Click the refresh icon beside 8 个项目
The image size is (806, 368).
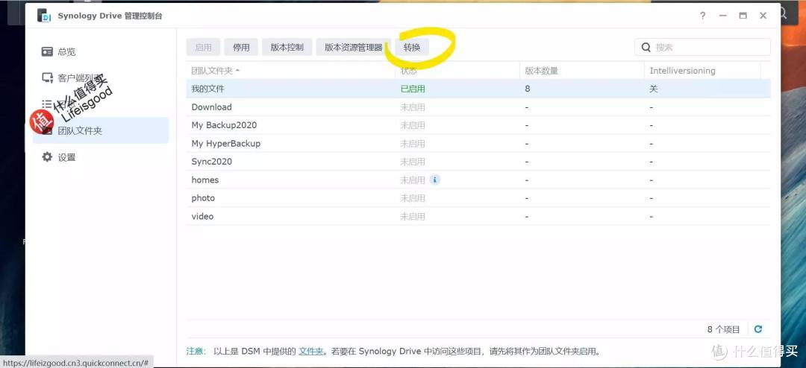pyautogui.click(x=757, y=329)
